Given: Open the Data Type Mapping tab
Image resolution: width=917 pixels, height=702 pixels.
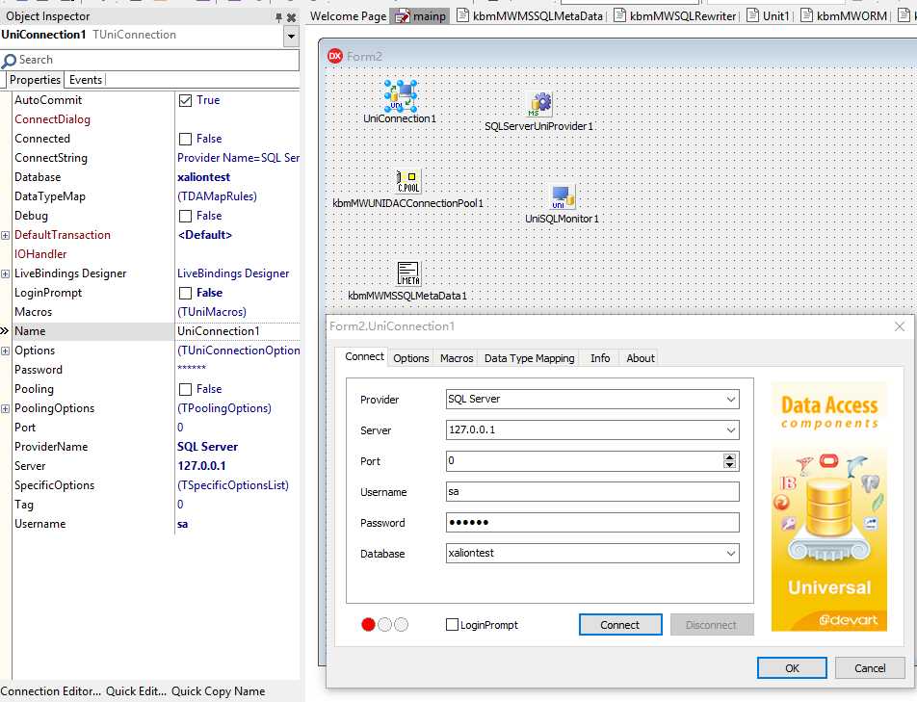Looking at the screenshot, I should click(529, 358).
